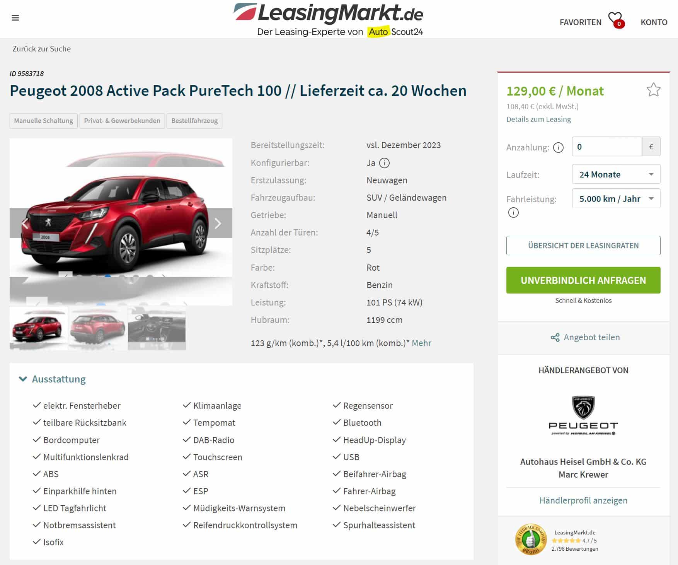
Task: Show previous car image with left arrow
Action: point(24,223)
